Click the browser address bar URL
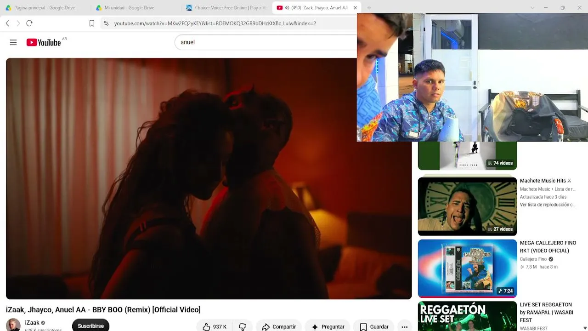This screenshot has height=331, width=588. click(215, 23)
